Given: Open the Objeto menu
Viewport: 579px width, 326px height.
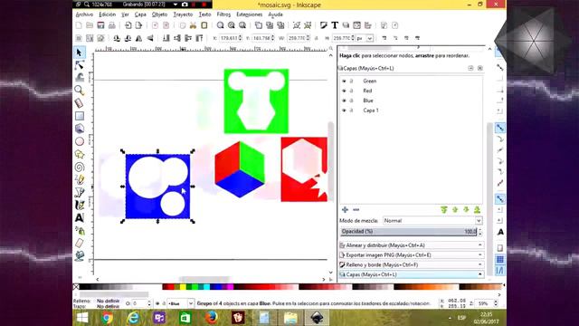Looking at the screenshot, I should 159,14.
